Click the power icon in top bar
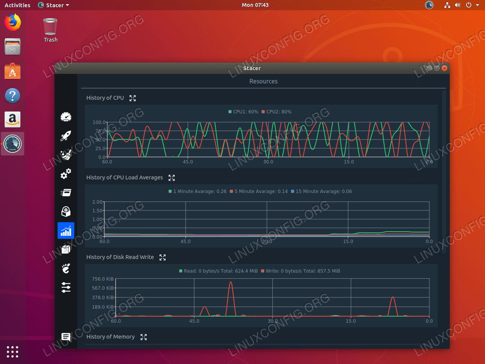Screen dimensions: 485x364 point(469,5)
